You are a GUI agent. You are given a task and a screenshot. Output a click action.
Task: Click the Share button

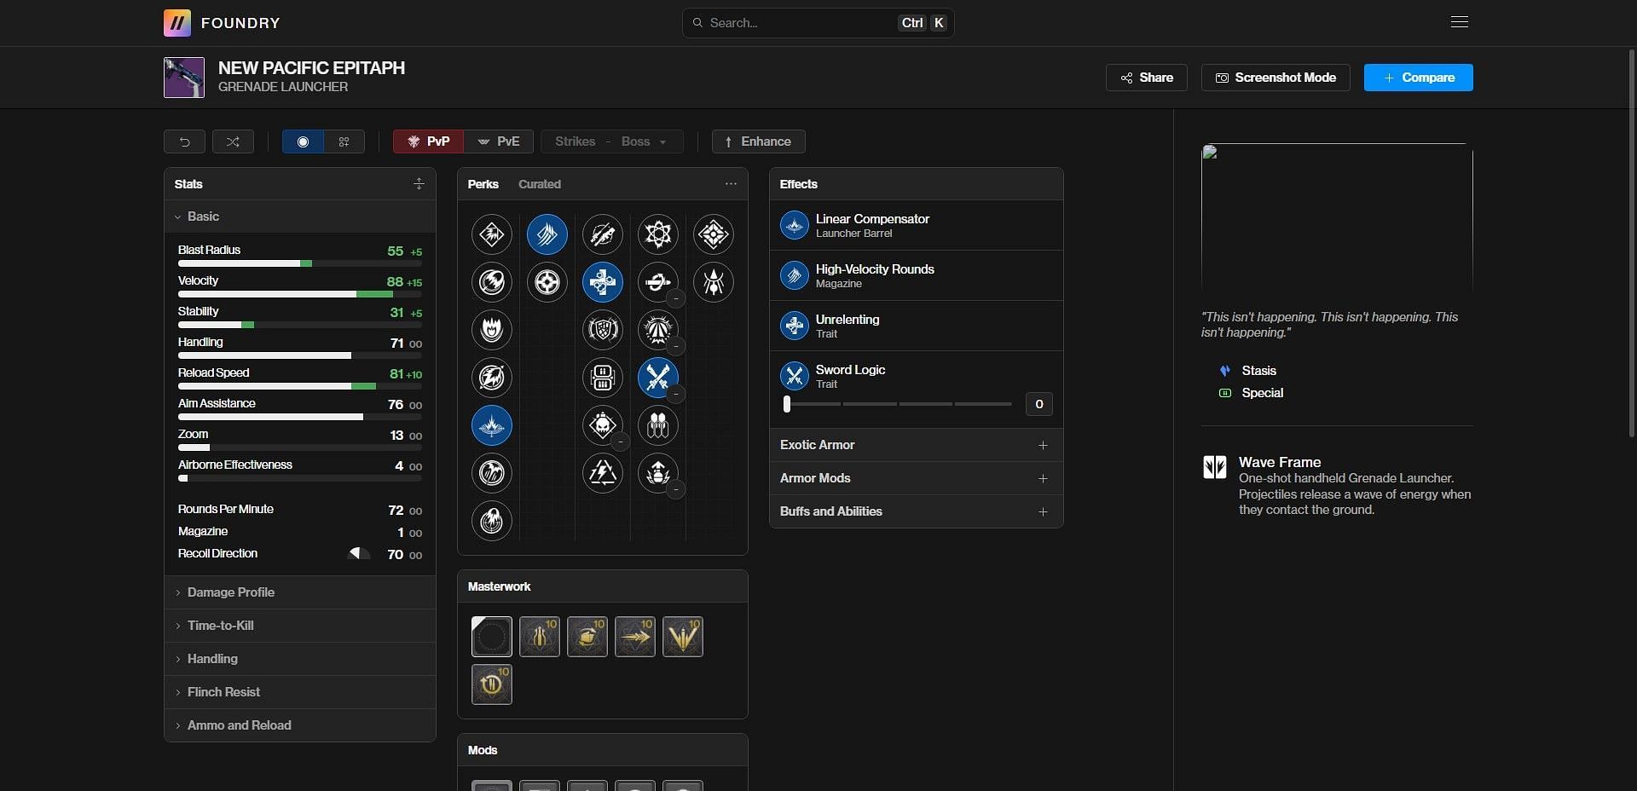point(1147,78)
